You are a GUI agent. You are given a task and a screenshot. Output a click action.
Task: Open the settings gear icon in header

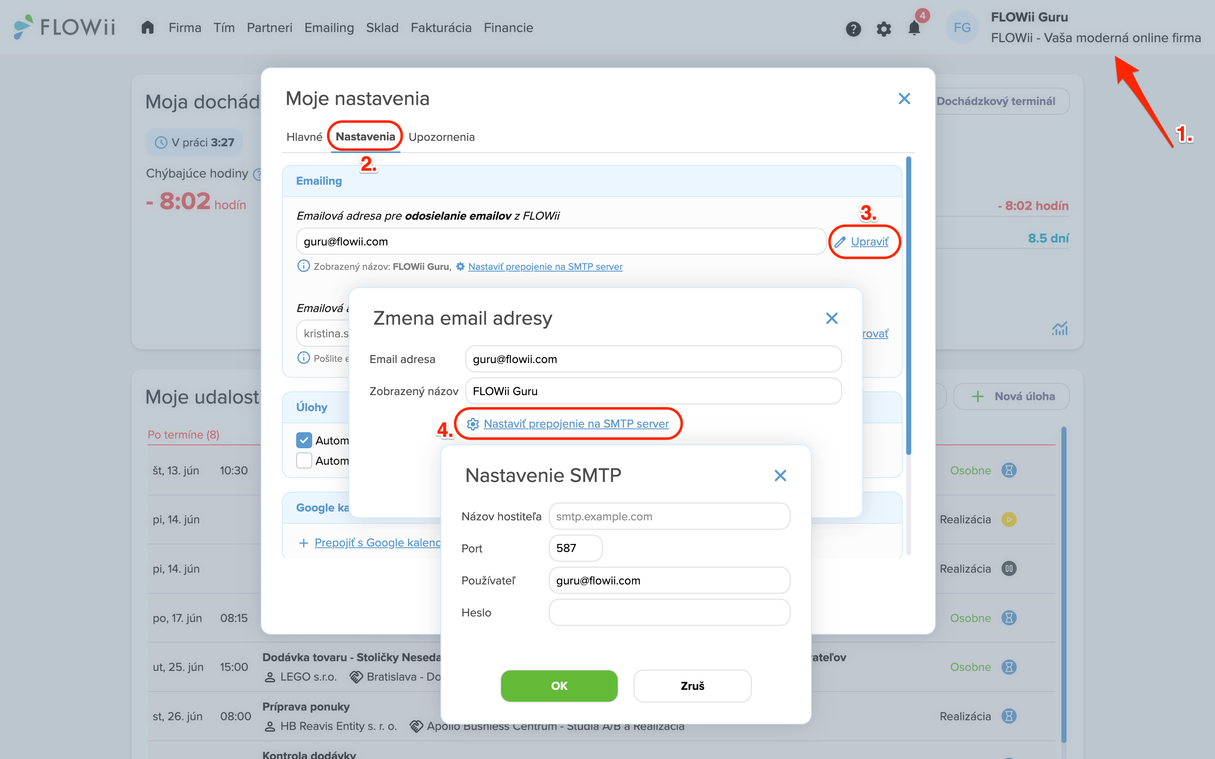(884, 29)
